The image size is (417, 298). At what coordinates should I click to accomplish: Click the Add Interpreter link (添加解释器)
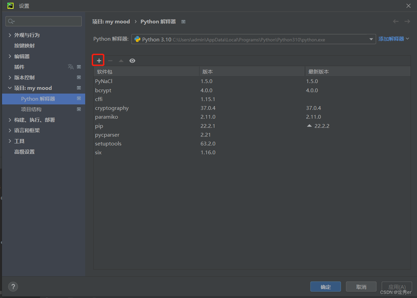point(394,39)
